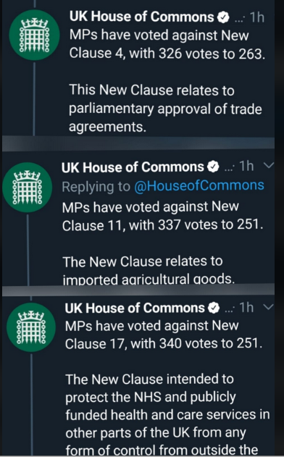Image resolution: width=284 pixels, height=457 pixels.
Task: Click the 1h timestamp on the Clause 17 tweet
Action: (x=246, y=308)
